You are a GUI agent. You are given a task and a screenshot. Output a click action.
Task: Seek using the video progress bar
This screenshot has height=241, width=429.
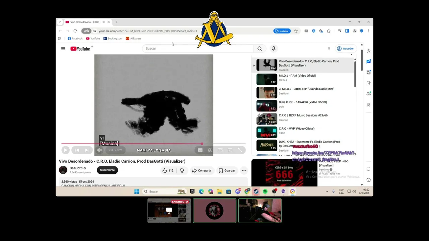[154, 144]
